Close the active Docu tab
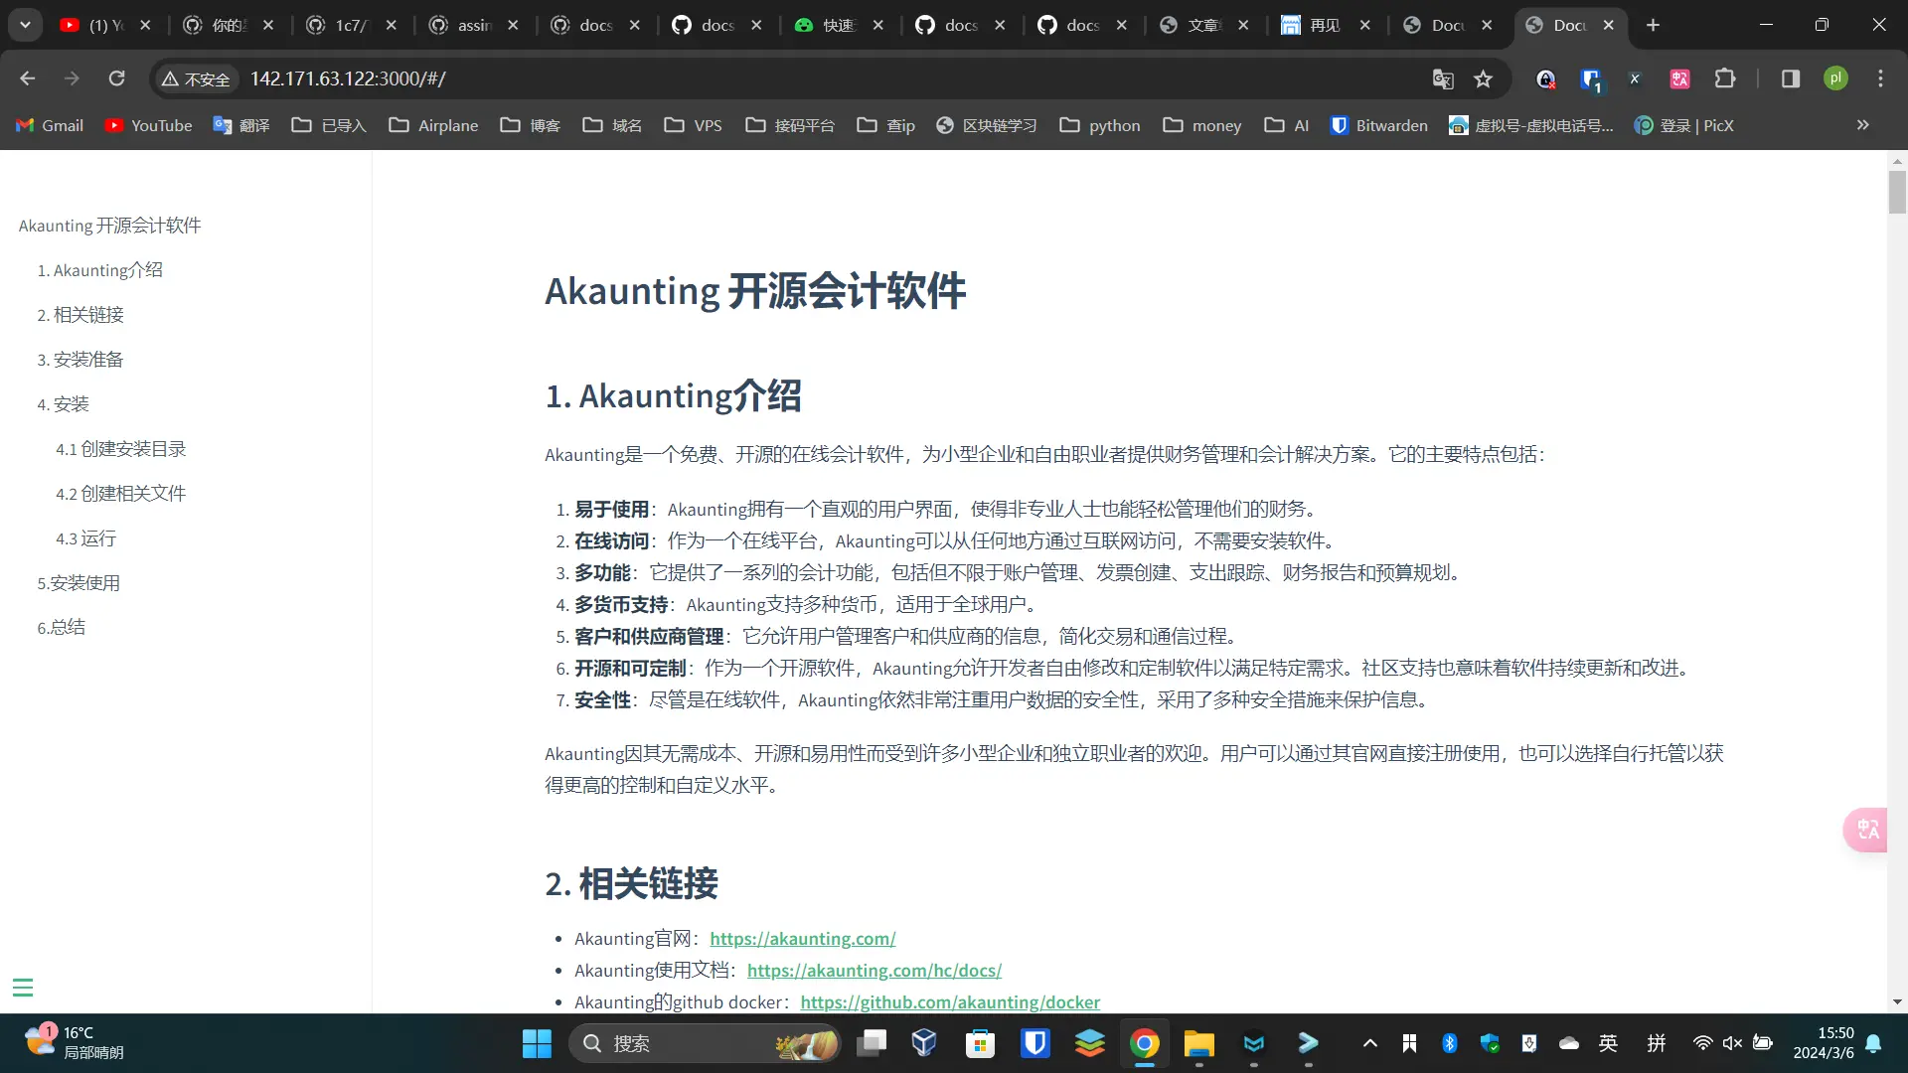This screenshot has height=1073, width=1908. click(x=1609, y=25)
